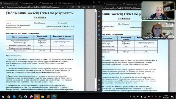Open Skype from the taskbar

coord(14,97)
